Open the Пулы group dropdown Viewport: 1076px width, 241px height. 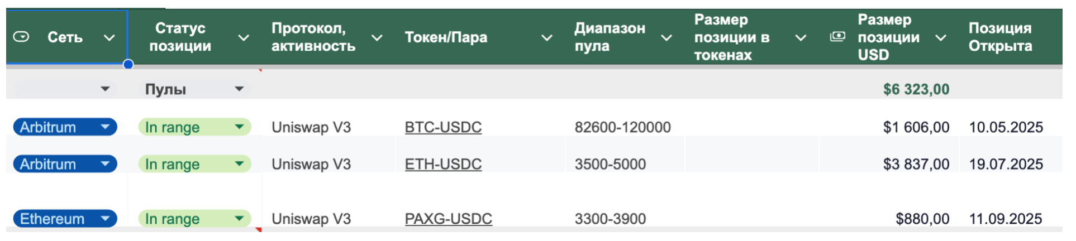pos(239,89)
